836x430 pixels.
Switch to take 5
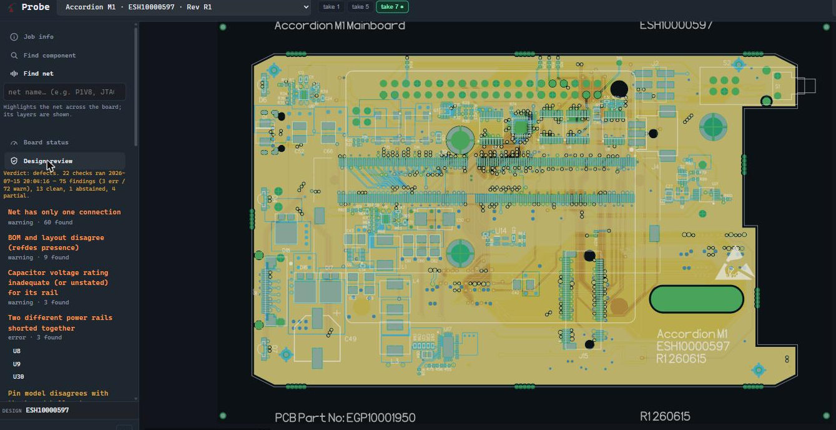click(360, 7)
